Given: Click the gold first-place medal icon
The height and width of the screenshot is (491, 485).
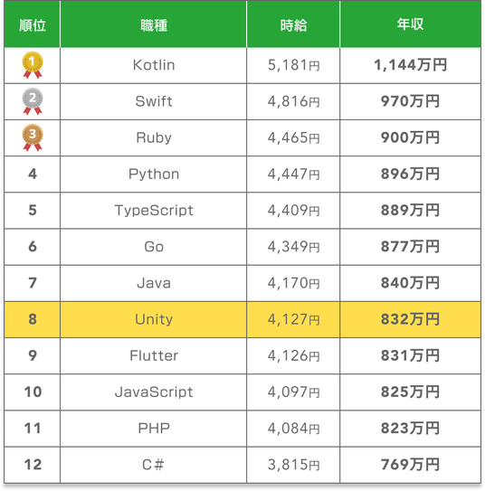Looking at the screenshot, I should pos(33,65).
